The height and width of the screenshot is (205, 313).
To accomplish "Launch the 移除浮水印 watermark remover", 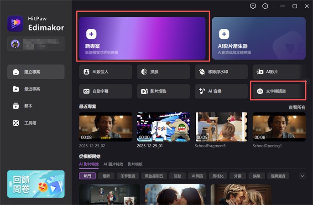I will 221,72.
